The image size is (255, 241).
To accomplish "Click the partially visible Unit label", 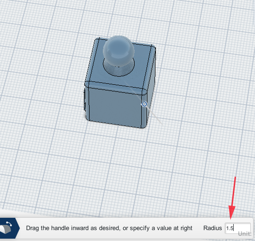I will click(245, 234).
